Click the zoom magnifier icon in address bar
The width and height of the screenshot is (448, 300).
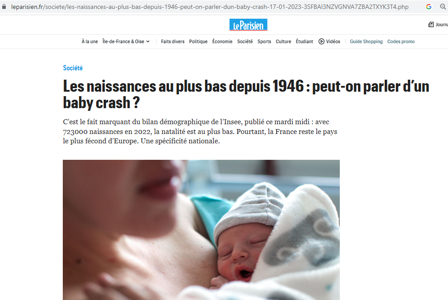point(443,7)
